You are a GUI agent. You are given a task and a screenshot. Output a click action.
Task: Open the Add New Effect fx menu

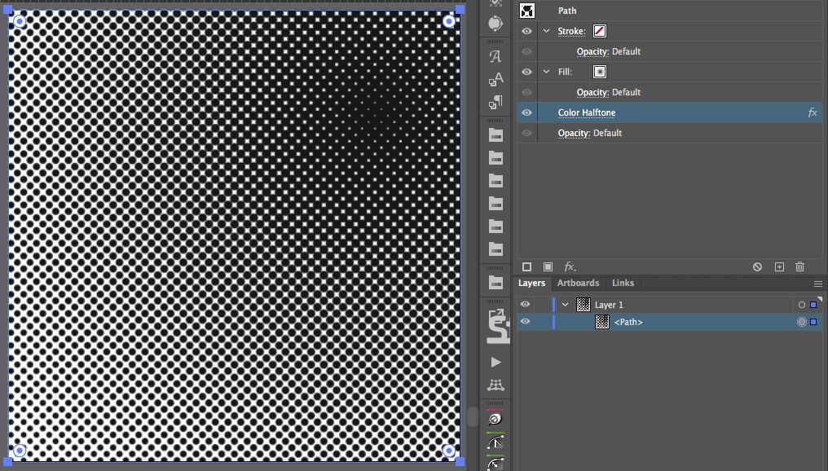pyautogui.click(x=569, y=267)
